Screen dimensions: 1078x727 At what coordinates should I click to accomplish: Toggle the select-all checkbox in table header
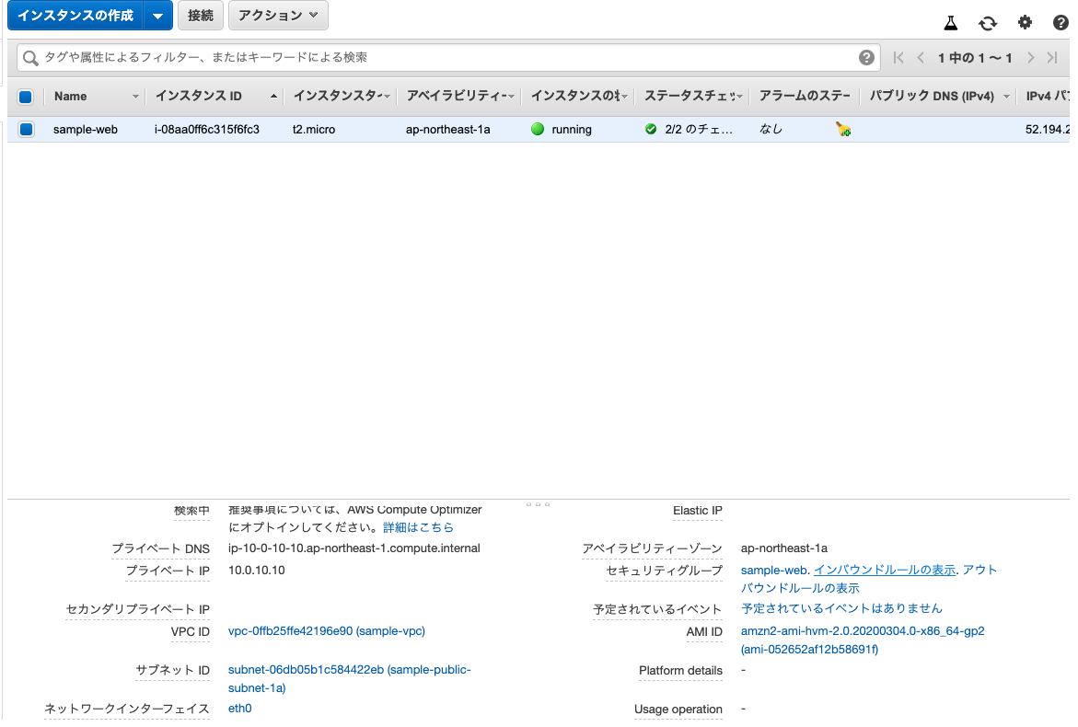26,97
